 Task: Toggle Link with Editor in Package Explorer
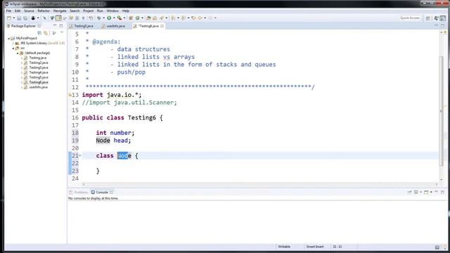point(46,33)
